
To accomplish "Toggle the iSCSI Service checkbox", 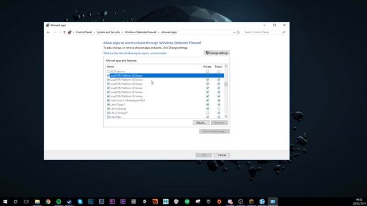I will (x=108, y=72).
